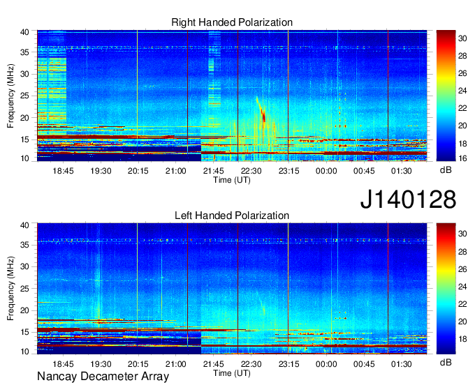Click the 19:30 time tick of the Right Handed plot
The height and width of the screenshot is (385, 475).
[101, 171]
